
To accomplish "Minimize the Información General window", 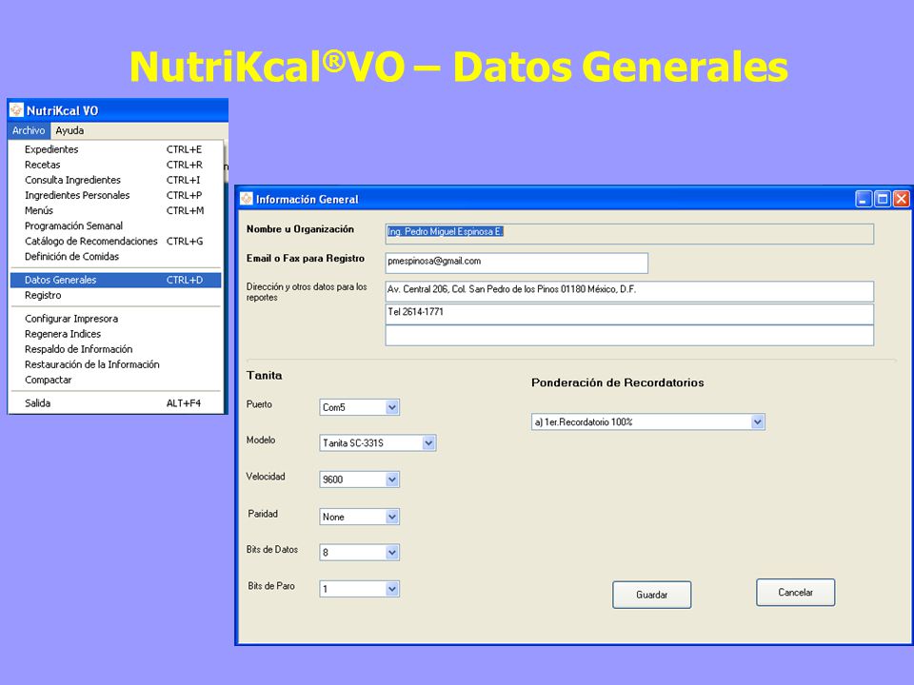I will 864,199.
